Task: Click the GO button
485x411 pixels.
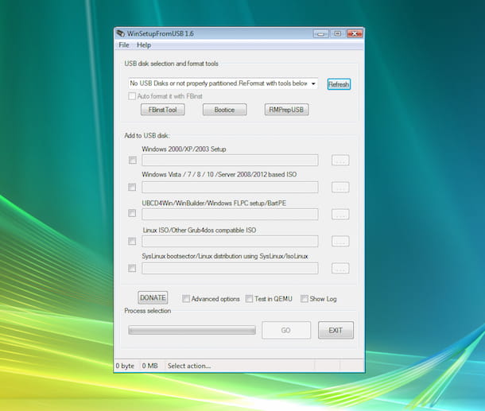Action: (286, 330)
